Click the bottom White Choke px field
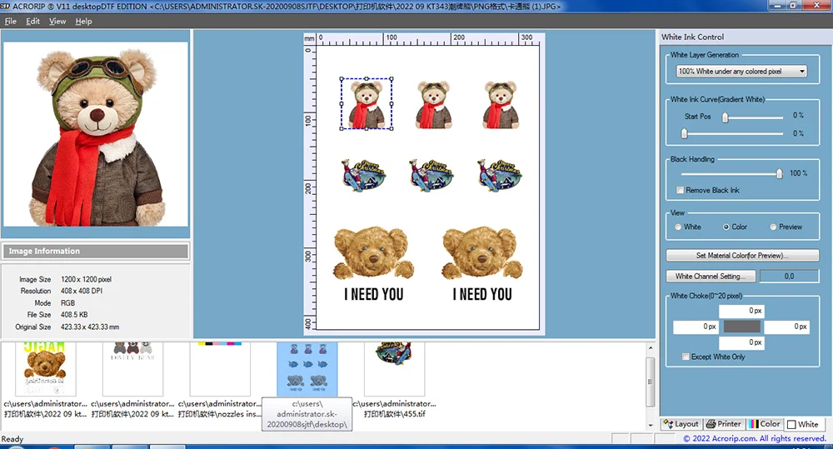The width and height of the screenshot is (833, 449). click(x=741, y=342)
